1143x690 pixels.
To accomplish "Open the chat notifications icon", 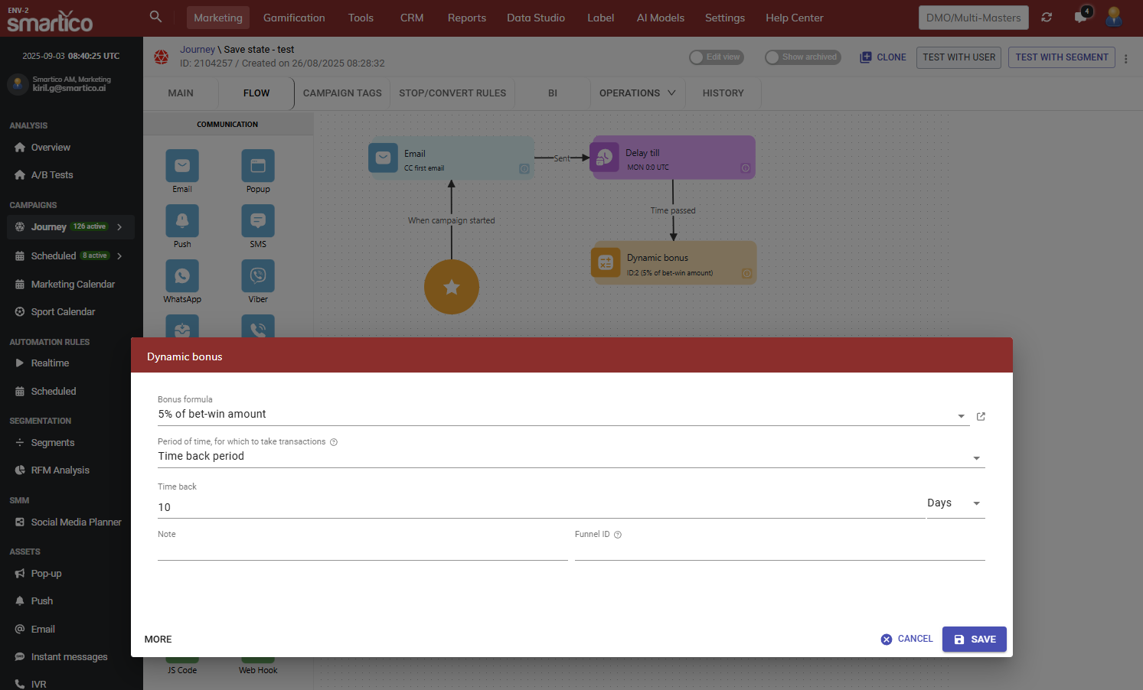I will coord(1081,17).
